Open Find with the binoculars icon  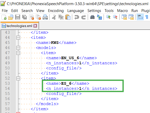92,17
